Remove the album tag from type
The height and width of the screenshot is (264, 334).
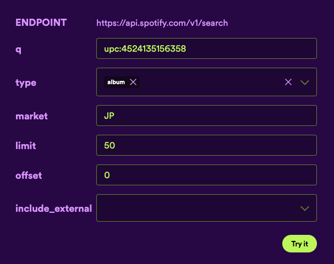point(133,82)
